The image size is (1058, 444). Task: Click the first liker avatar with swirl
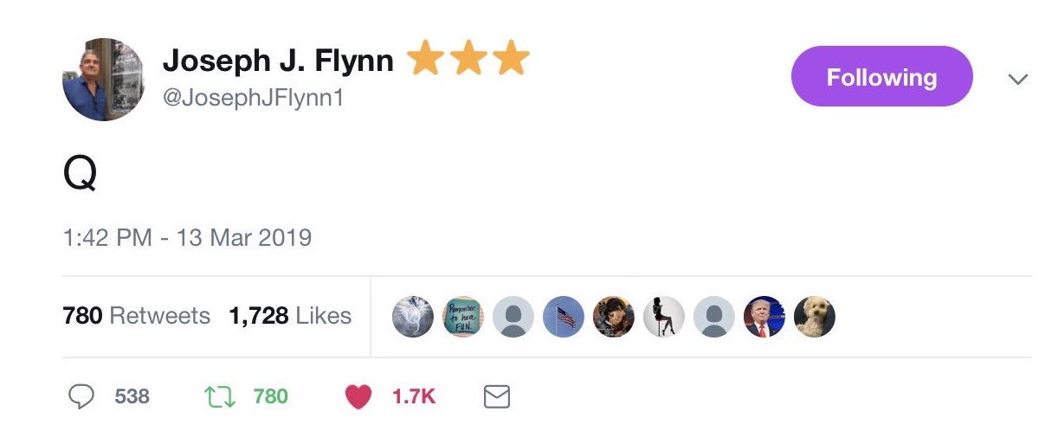pyautogui.click(x=413, y=317)
